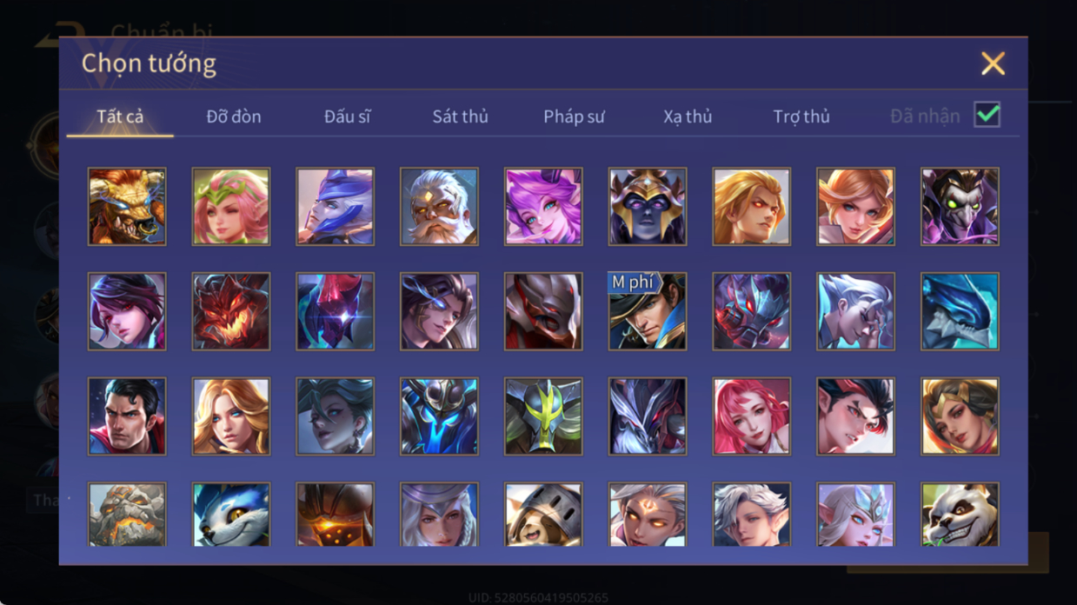Choose the panda hero portrait
Viewport: 1077px width, 605px height.
point(960,515)
